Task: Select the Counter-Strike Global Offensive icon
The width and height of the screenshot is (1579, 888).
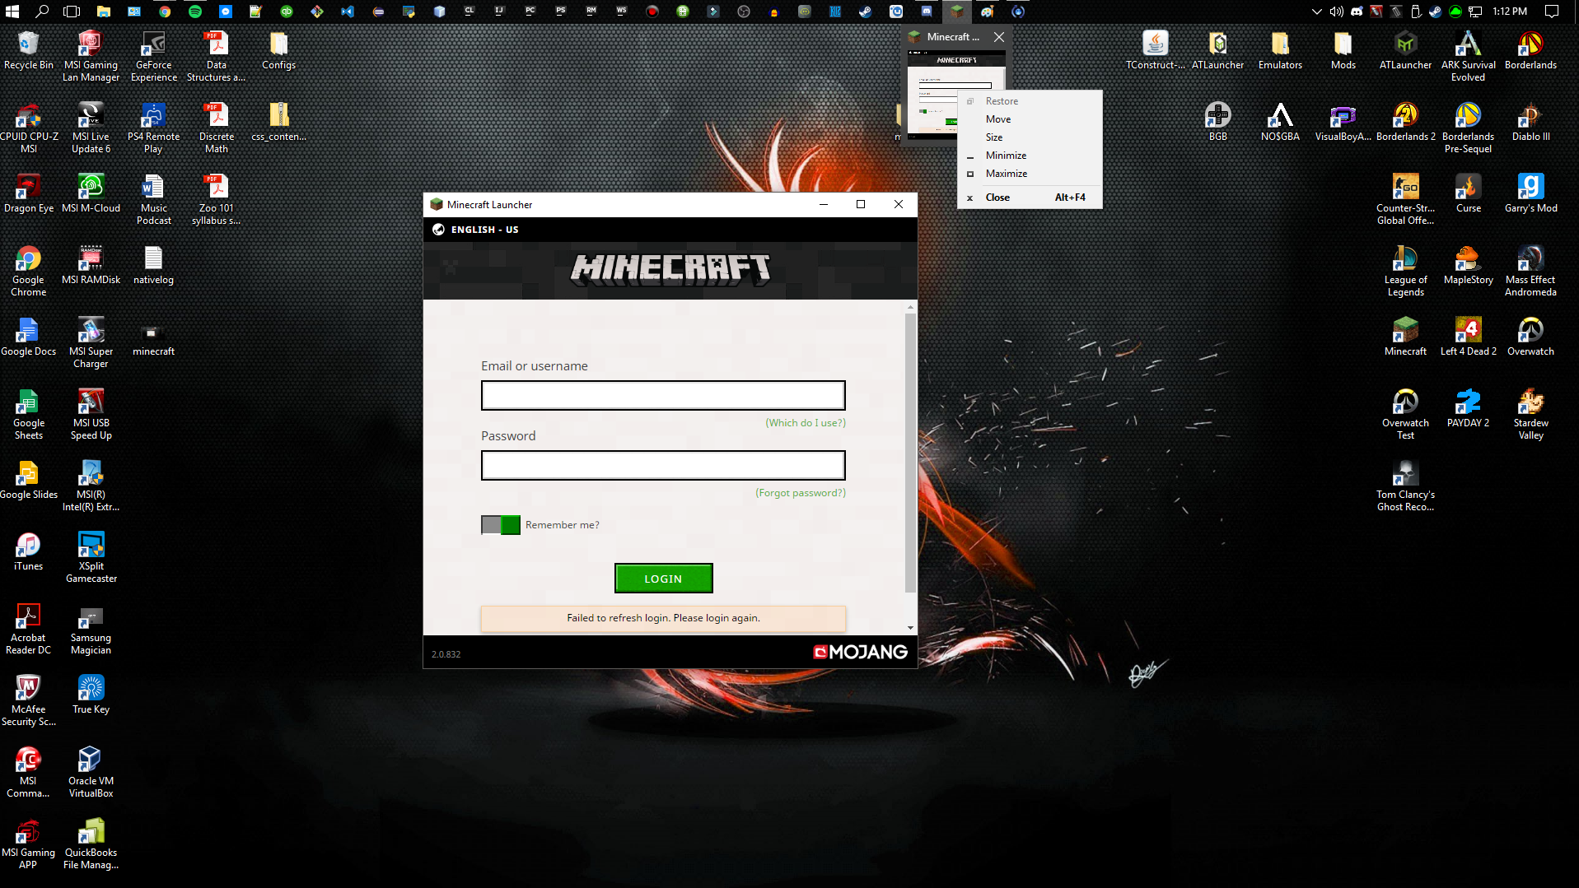Action: point(1406,199)
